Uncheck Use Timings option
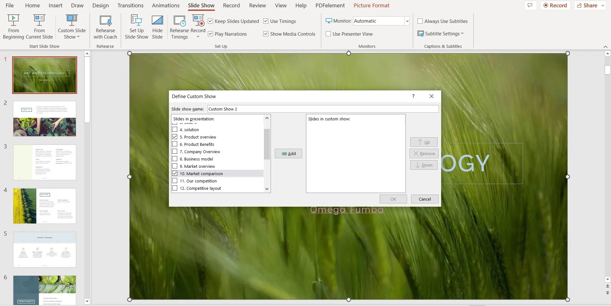The image size is (611, 306). (266, 21)
